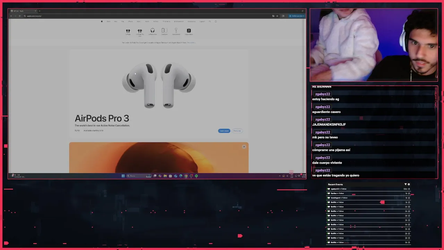Click the 'Recent Events' panel title
Screen dimensions: 444x250
click(x=335, y=184)
